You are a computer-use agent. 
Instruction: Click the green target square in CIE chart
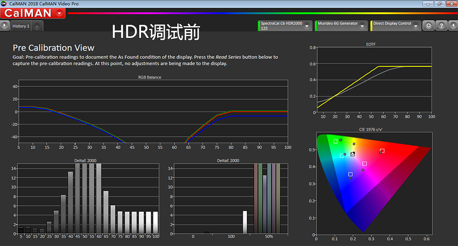click(335, 141)
